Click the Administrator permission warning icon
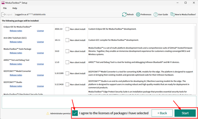Screen dimensions: 198x119 click(x=48, y=113)
